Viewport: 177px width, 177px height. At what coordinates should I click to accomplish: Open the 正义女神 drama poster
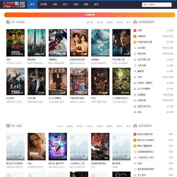[x=58, y=81]
